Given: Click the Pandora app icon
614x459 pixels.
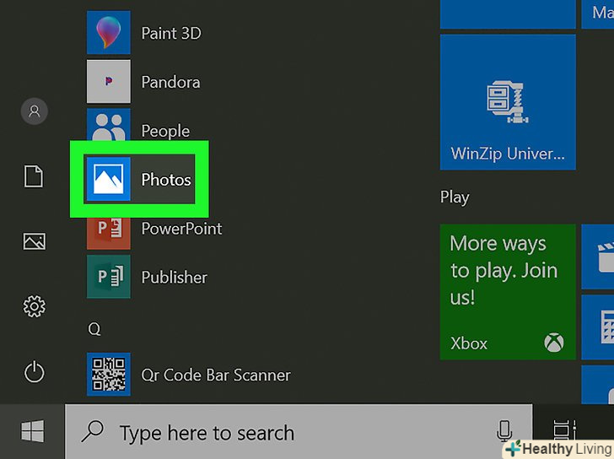Looking at the screenshot, I should [109, 82].
